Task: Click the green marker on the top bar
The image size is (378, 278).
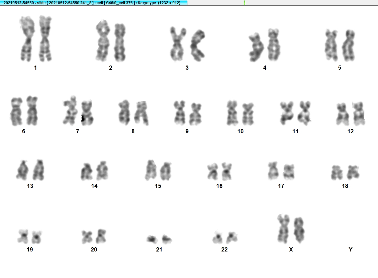Action: pyautogui.click(x=245, y=3)
